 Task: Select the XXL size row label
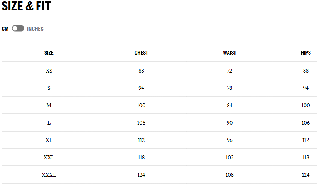[49, 157]
